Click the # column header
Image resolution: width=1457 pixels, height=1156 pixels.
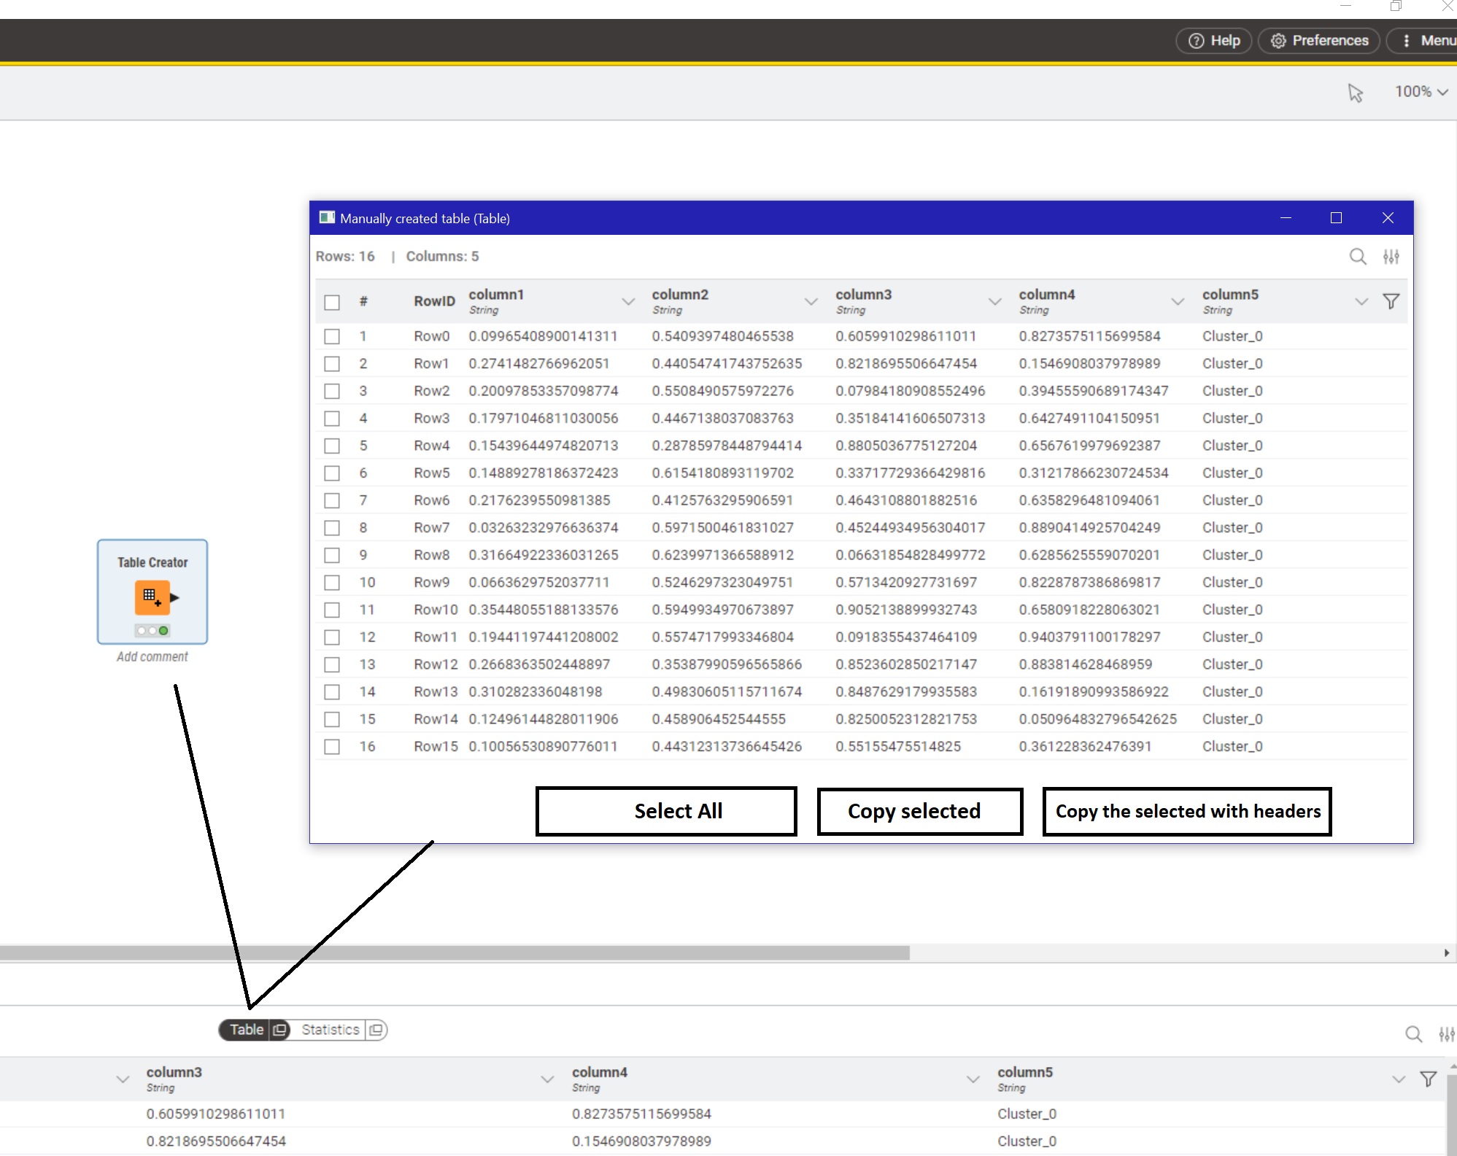pos(363,301)
